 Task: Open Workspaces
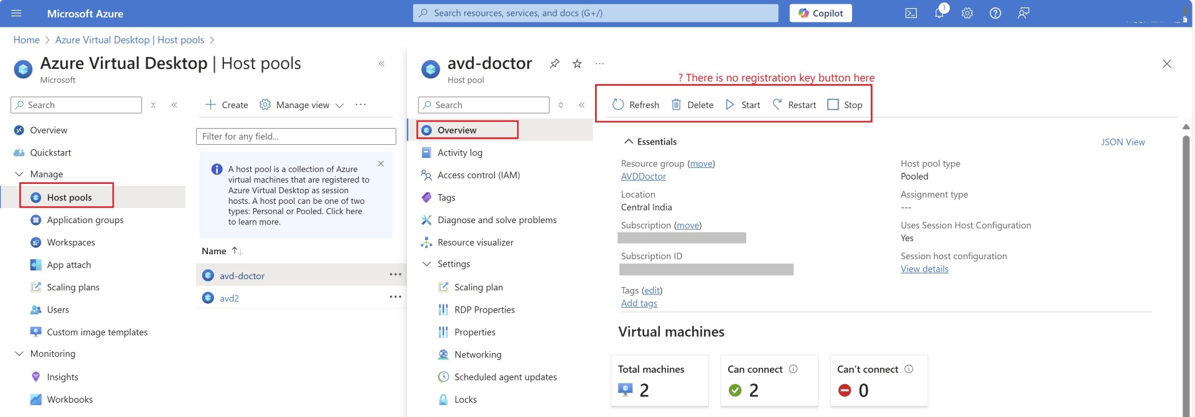(71, 242)
